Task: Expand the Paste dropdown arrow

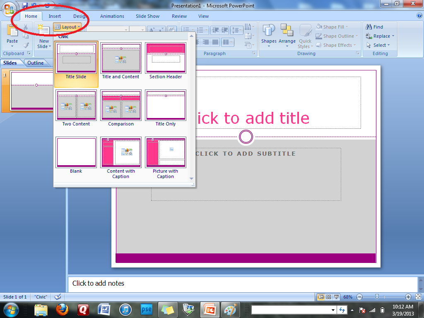Action: 12,46
